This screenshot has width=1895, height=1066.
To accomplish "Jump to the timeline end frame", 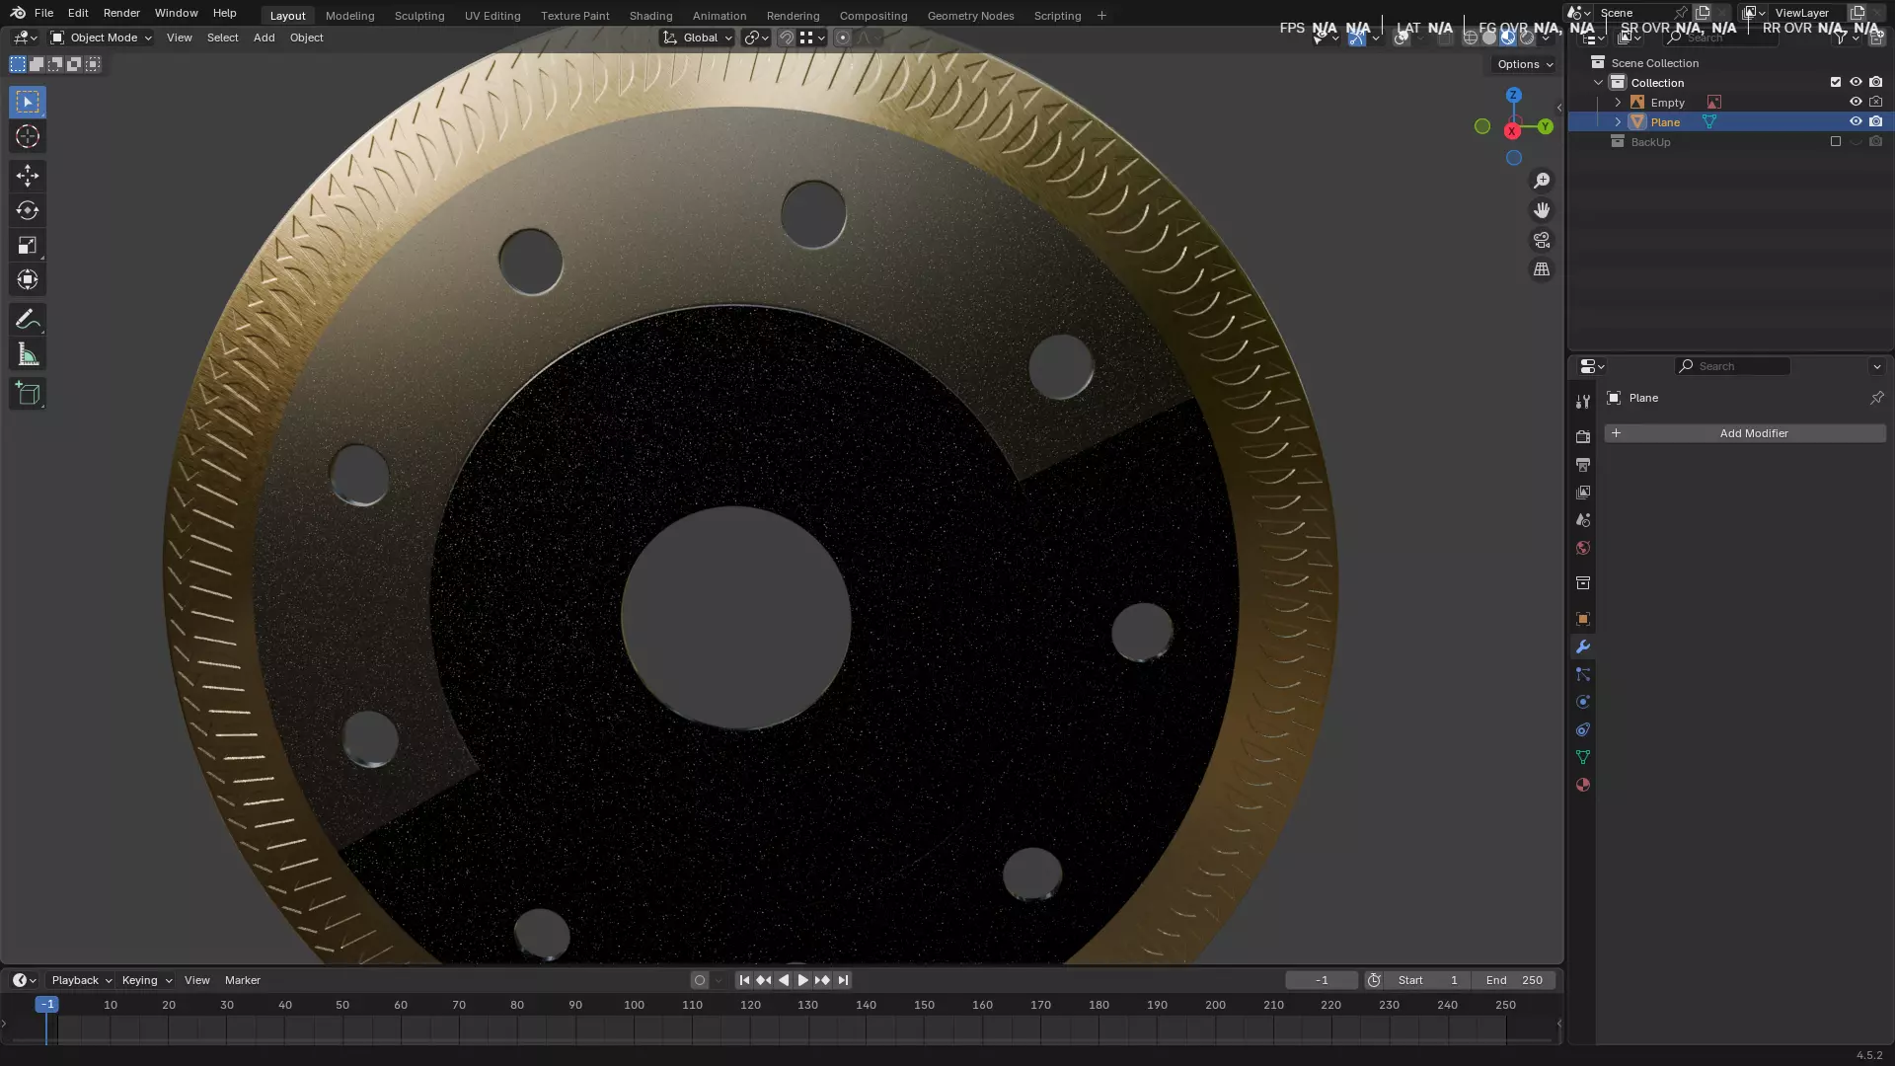I will (843, 980).
